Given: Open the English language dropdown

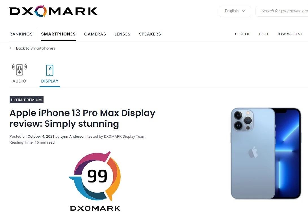Looking at the screenshot, I should 235,11.
